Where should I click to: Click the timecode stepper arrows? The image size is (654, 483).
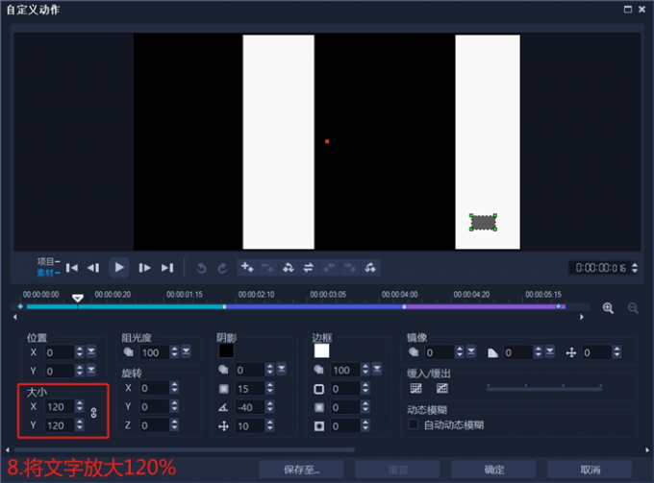pos(635,267)
